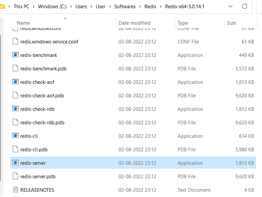Click the Text Document type cell

point(194,190)
